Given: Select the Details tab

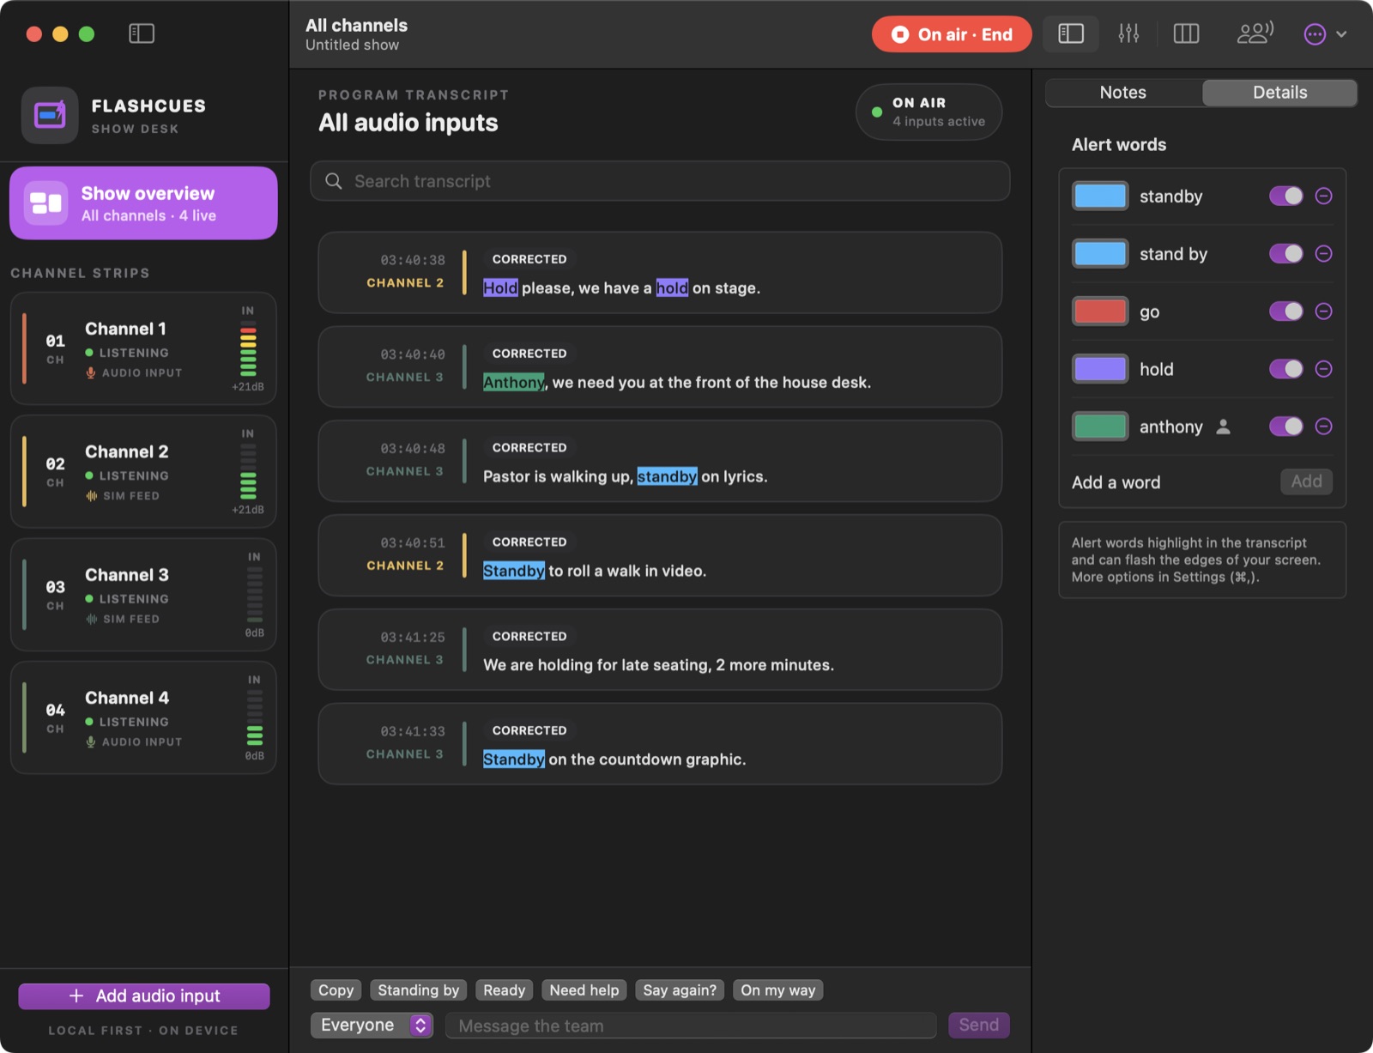Looking at the screenshot, I should click(1279, 93).
